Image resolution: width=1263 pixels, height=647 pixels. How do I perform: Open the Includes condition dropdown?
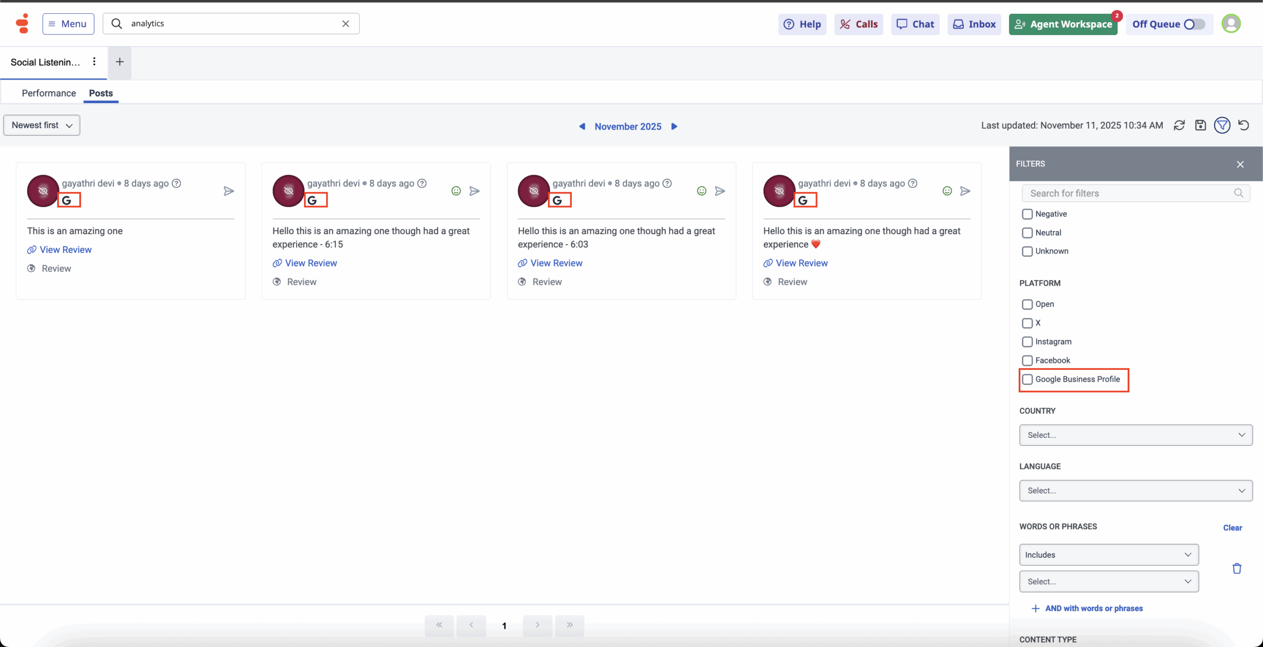pos(1109,555)
